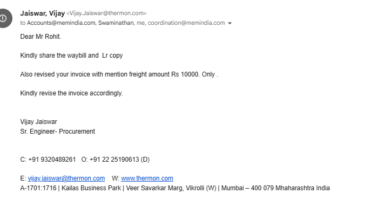Expand recipient details with the arrow

pyautogui.click(x=230, y=23)
